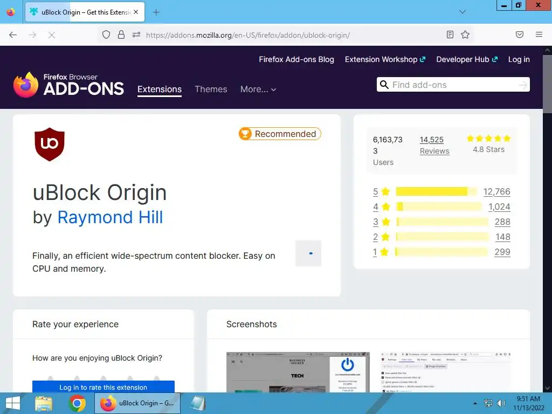Image resolution: width=552 pixels, height=414 pixels.
Task: Filter reviews by 3 star count 288
Action: click(x=502, y=222)
